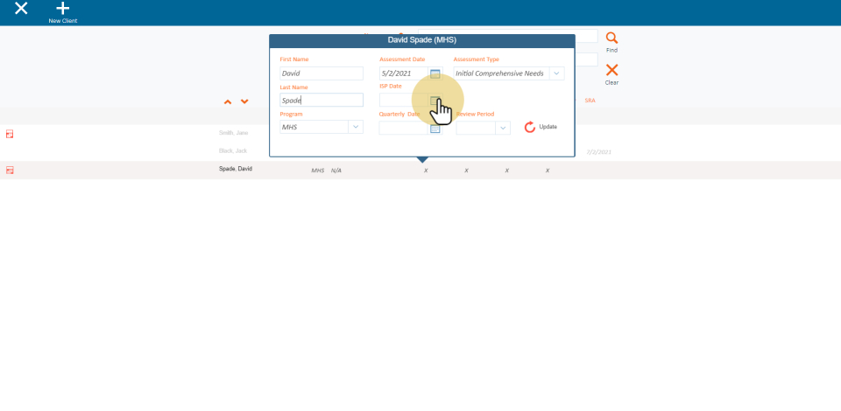Click the orange down arrow sort icon
Screen dimensions: 841x411
tap(244, 102)
